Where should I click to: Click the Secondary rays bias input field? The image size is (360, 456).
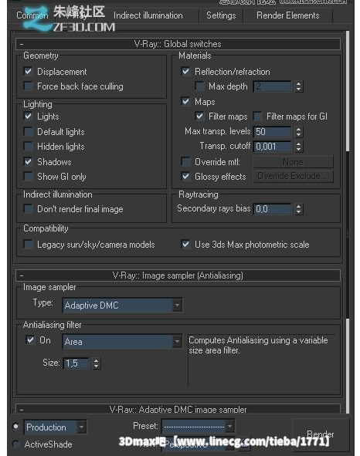click(273, 209)
